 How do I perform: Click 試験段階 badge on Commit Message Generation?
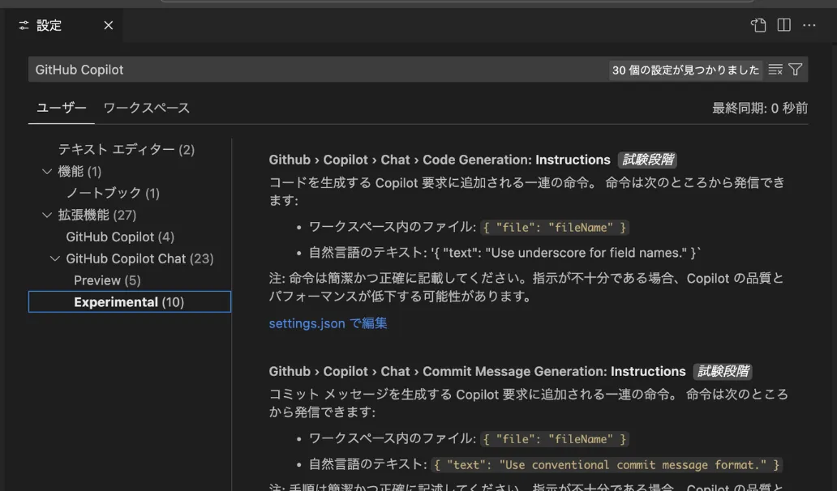(x=723, y=372)
